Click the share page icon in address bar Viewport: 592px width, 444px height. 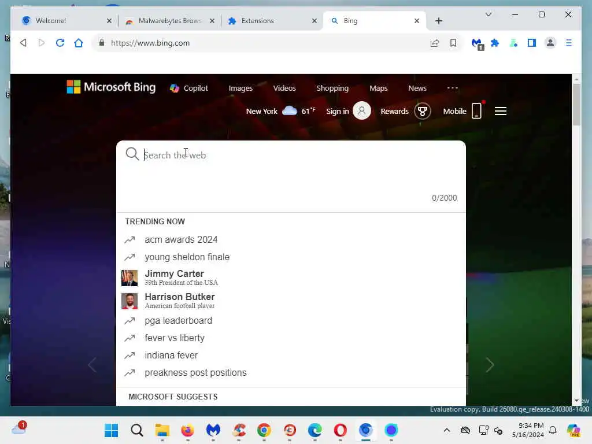click(x=435, y=43)
